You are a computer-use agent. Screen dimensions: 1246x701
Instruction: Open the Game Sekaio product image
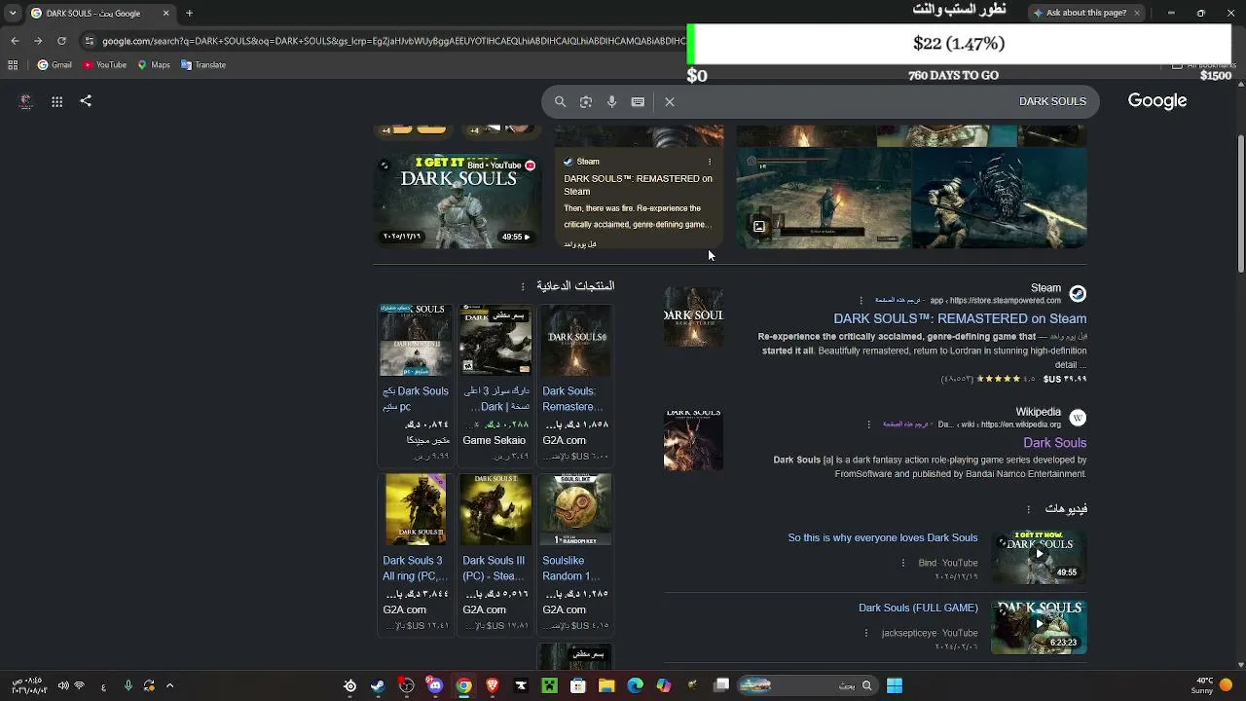pyautogui.click(x=495, y=341)
